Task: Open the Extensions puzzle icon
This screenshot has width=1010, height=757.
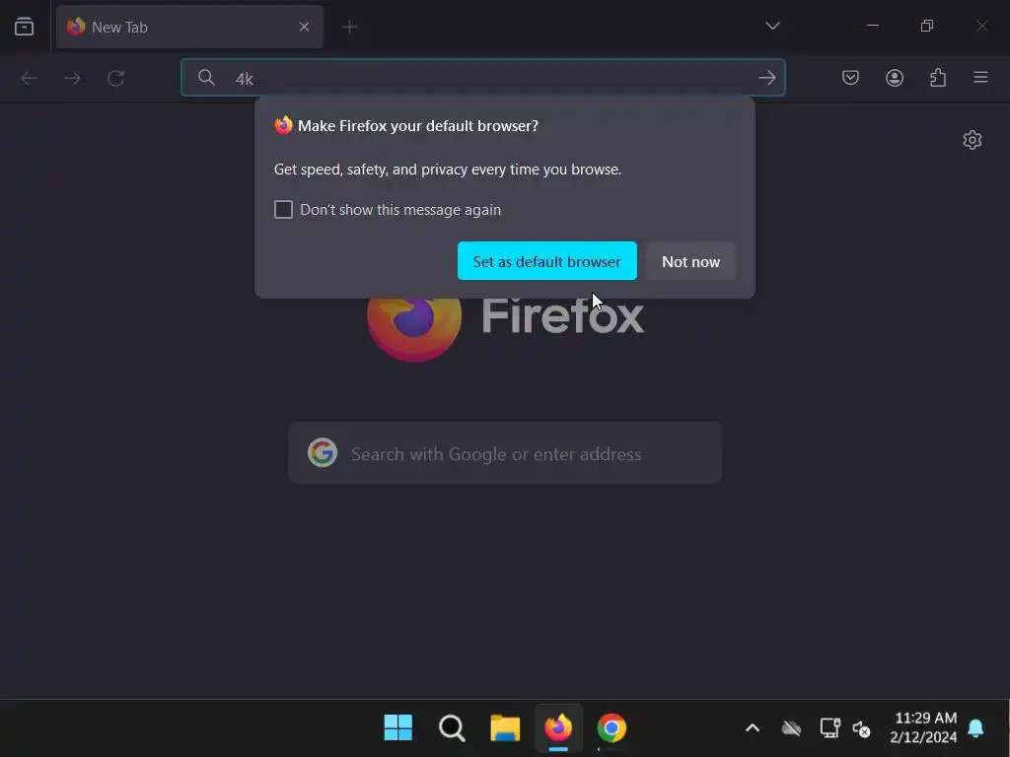Action: coord(938,78)
